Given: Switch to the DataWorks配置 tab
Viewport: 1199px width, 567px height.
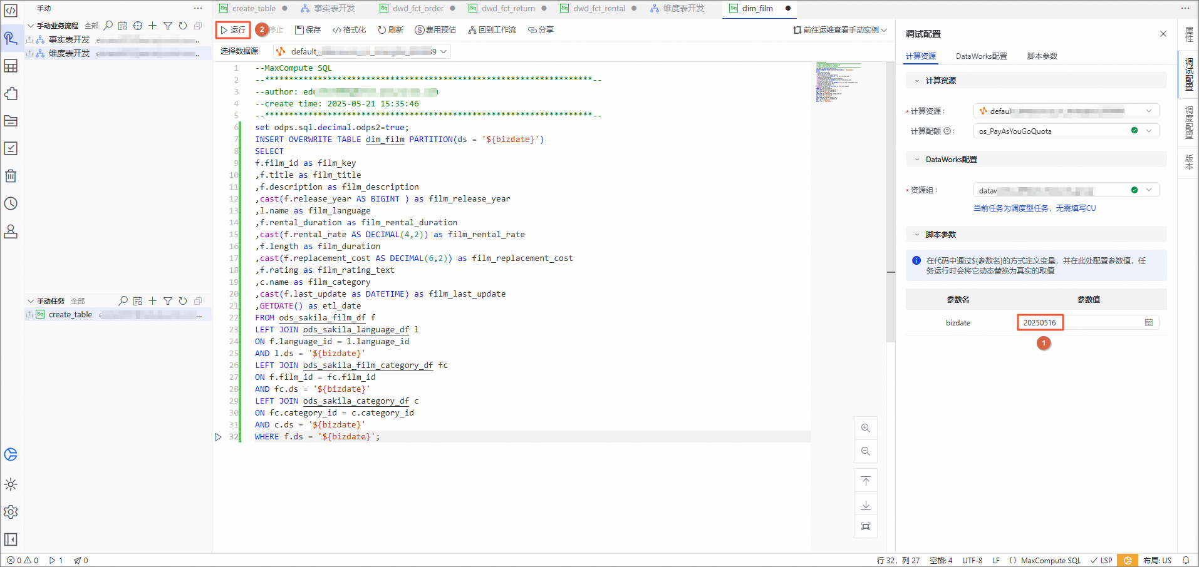Looking at the screenshot, I should 981,56.
